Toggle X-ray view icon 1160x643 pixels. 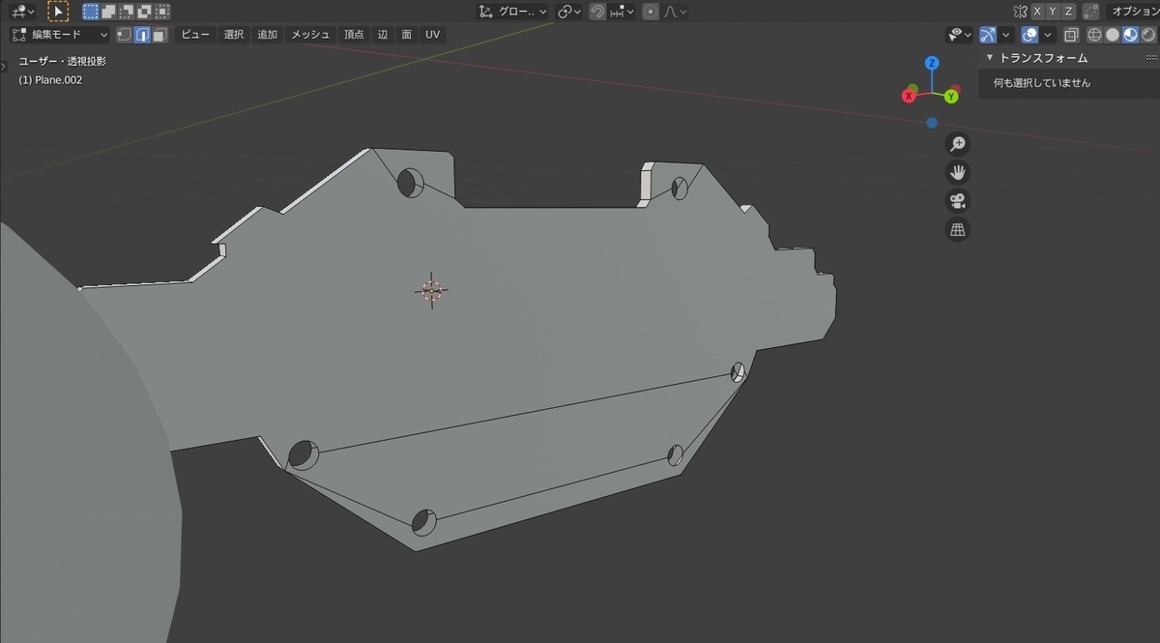click(1071, 35)
